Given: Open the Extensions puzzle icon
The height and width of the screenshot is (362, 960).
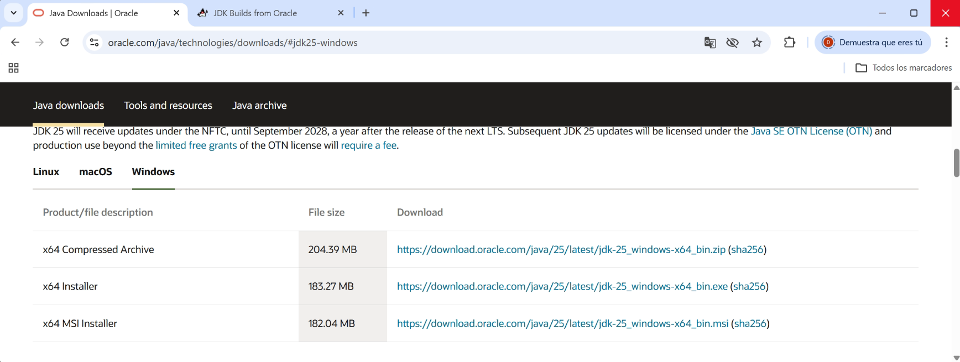Looking at the screenshot, I should click(790, 43).
